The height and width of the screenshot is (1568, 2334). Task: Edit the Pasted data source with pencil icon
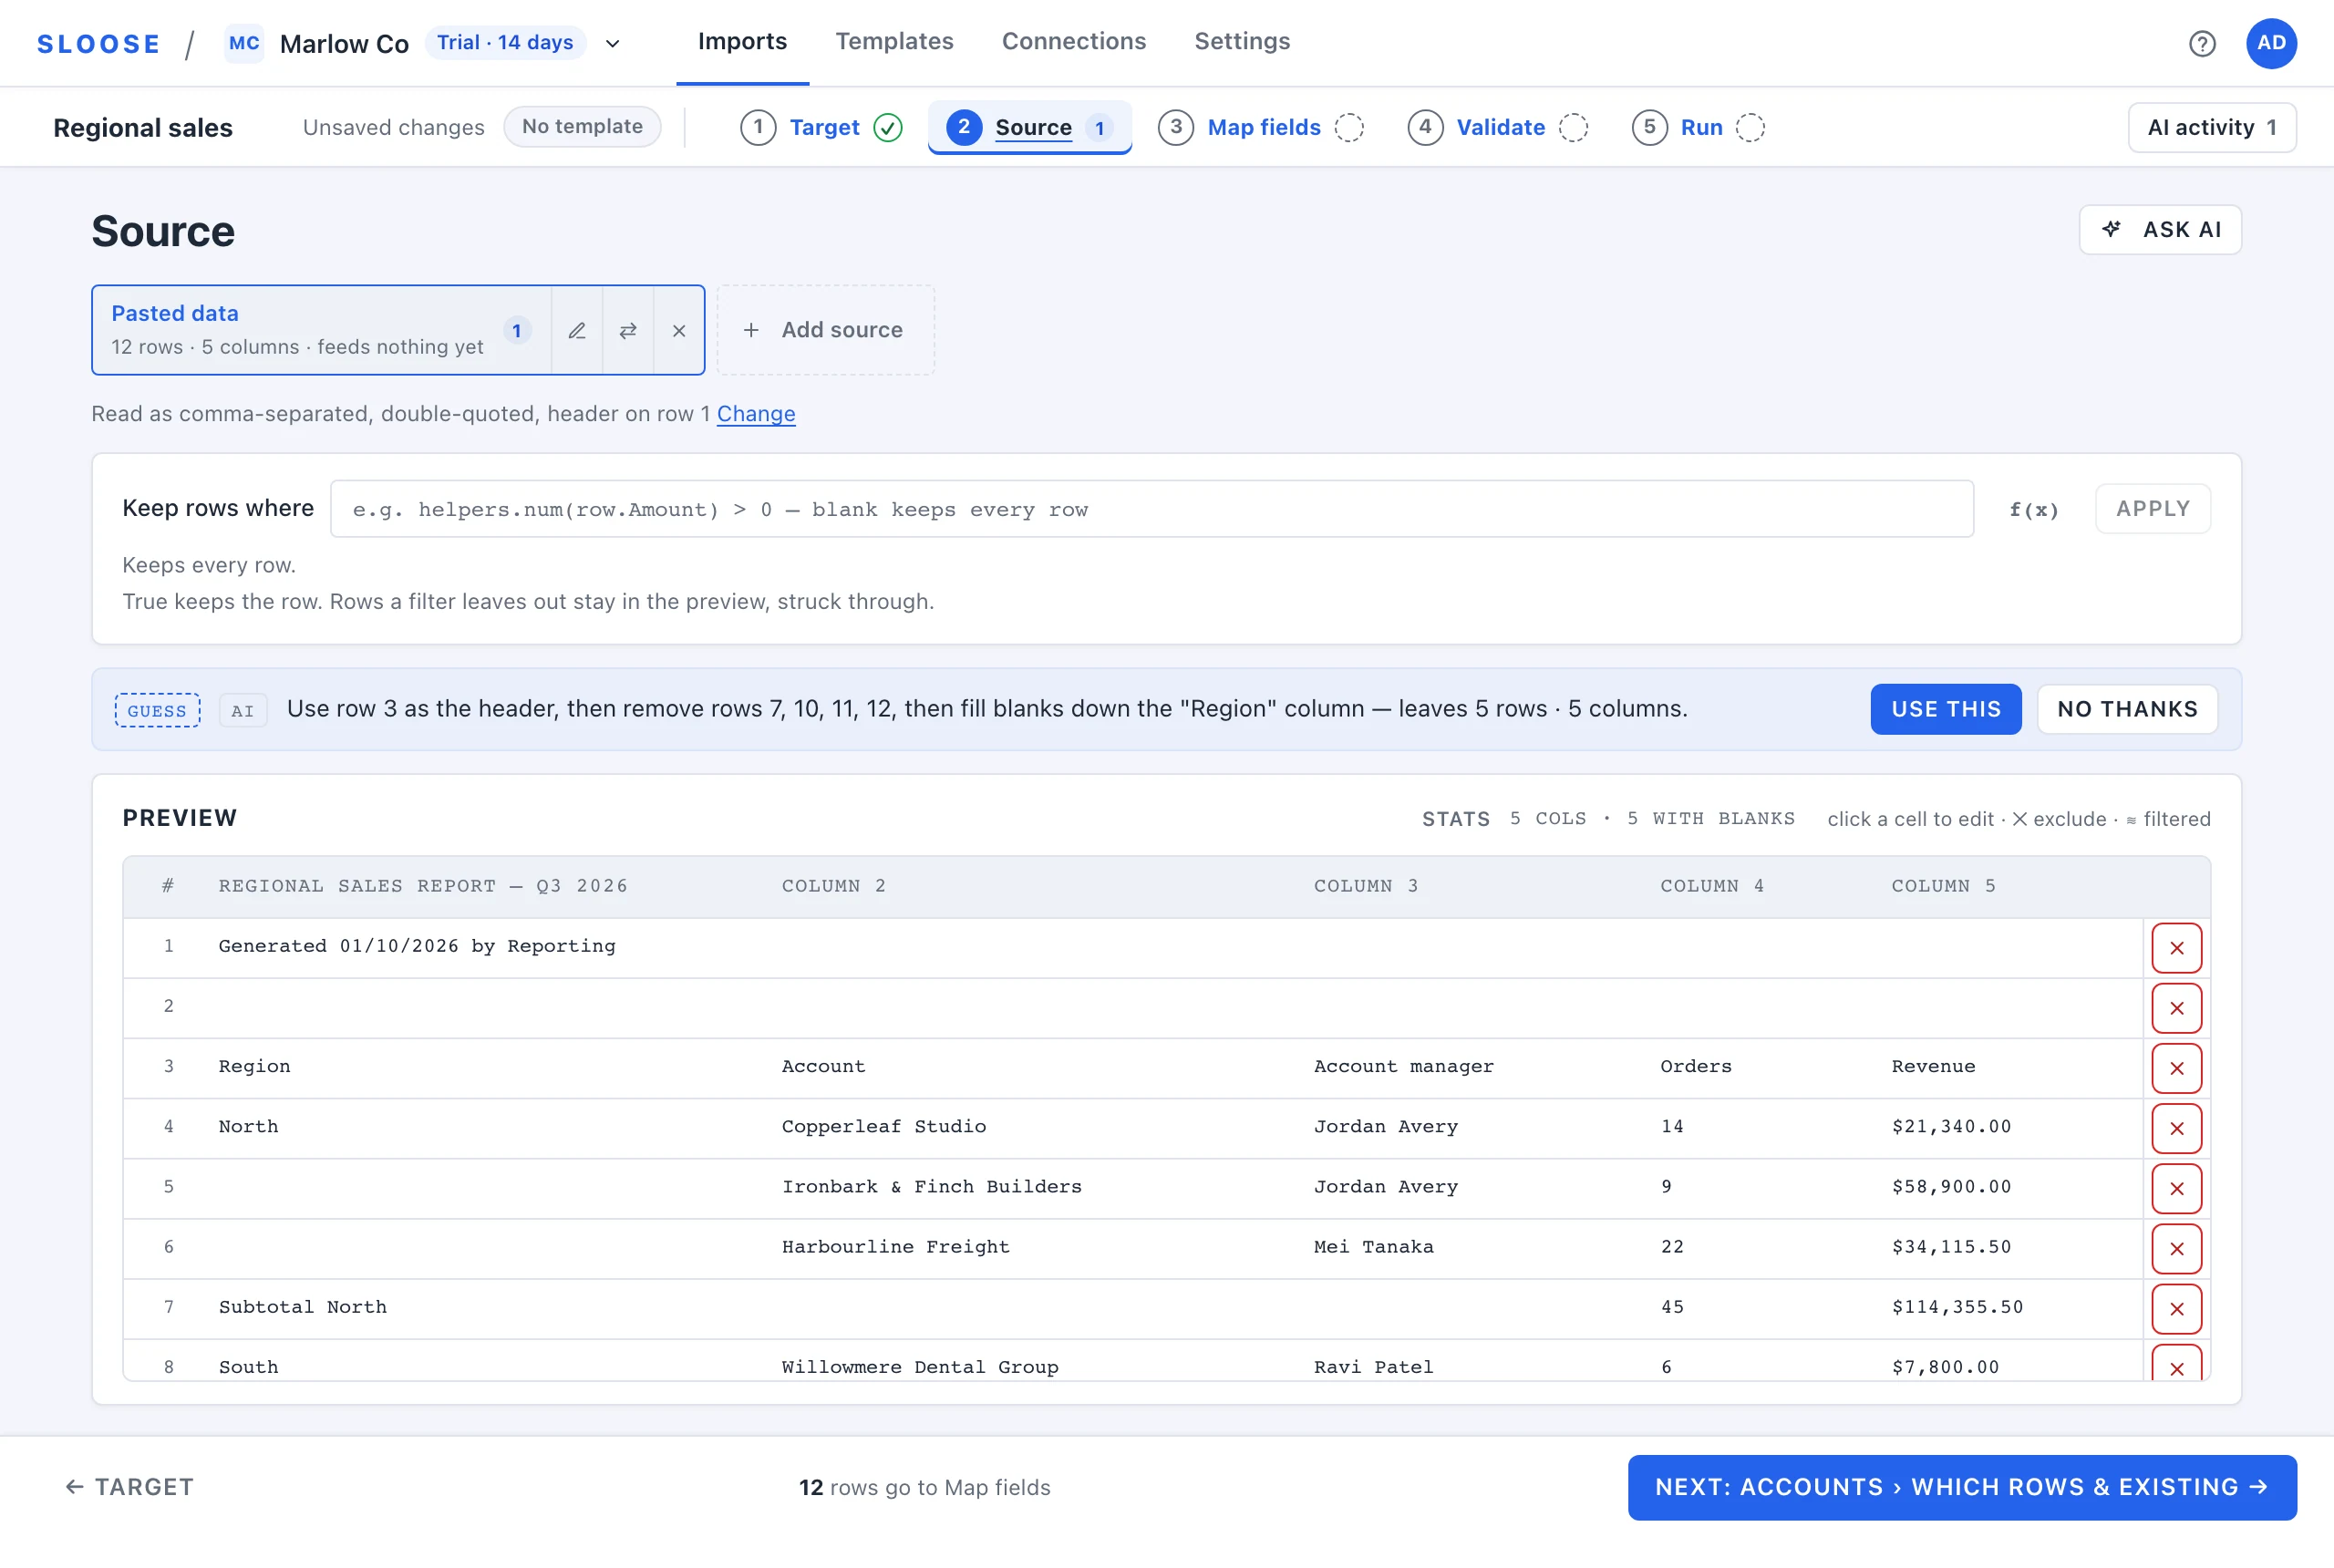tap(577, 330)
